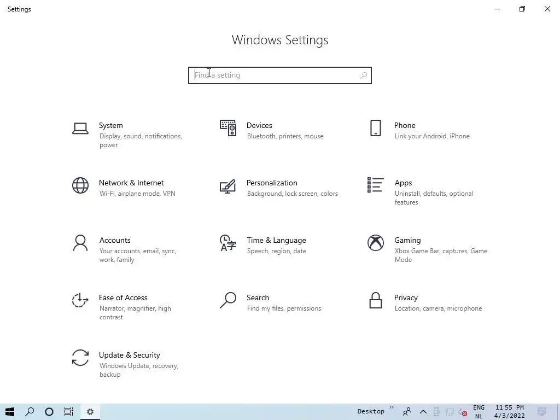Expand the Desktop toolbar chevron
Image resolution: width=560 pixels, height=420 pixels.
coord(392,407)
